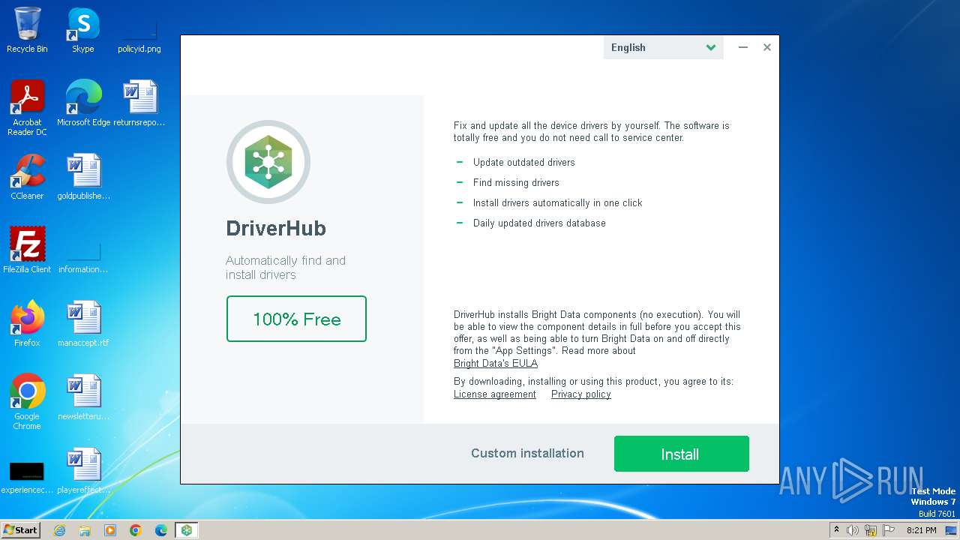Select the Acrobat Reader DC shortcut
This screenshot has height=540, width=960.
[27, 107]
